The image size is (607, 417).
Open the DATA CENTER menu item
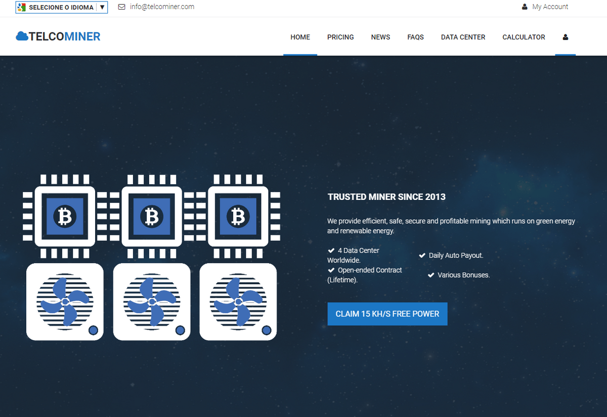pos(463,37)
